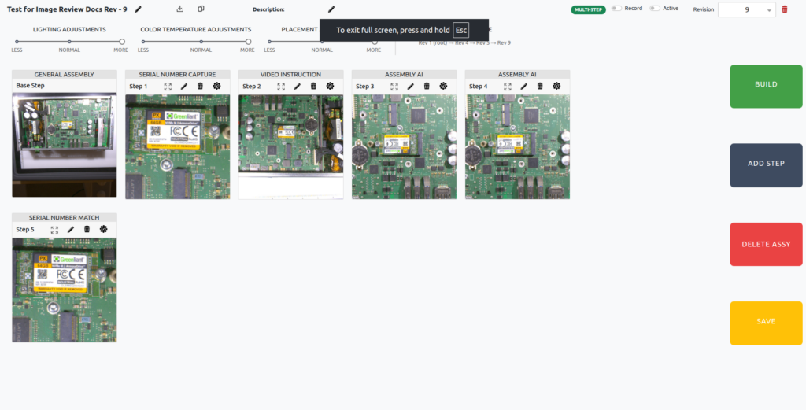The image size is (806, 410).
Task: Click the ADD STEP button
Action: (x=766, y=164)
